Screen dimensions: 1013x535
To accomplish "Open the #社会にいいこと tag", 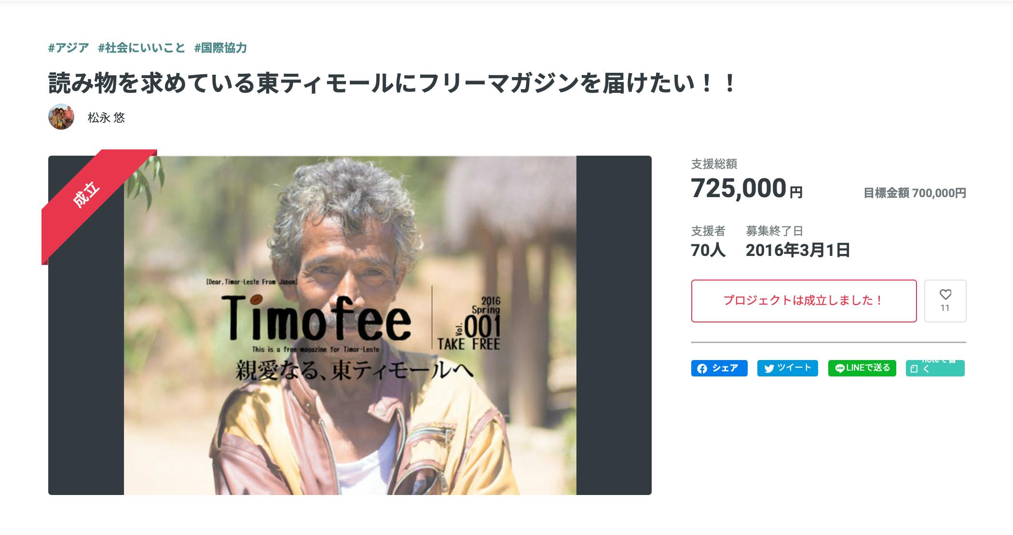I will 142,48.
